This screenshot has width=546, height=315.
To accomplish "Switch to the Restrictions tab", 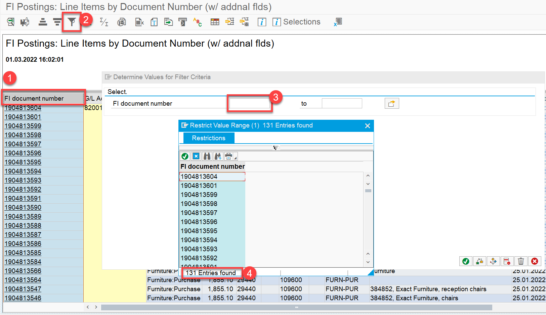I will [209, 138].
